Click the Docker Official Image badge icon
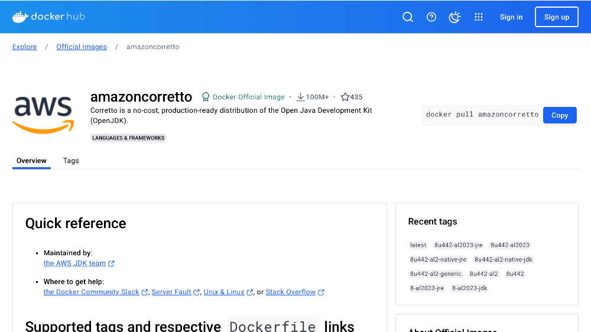The height and width of the screenshot is (332, 591). click(x=206, y=97)
